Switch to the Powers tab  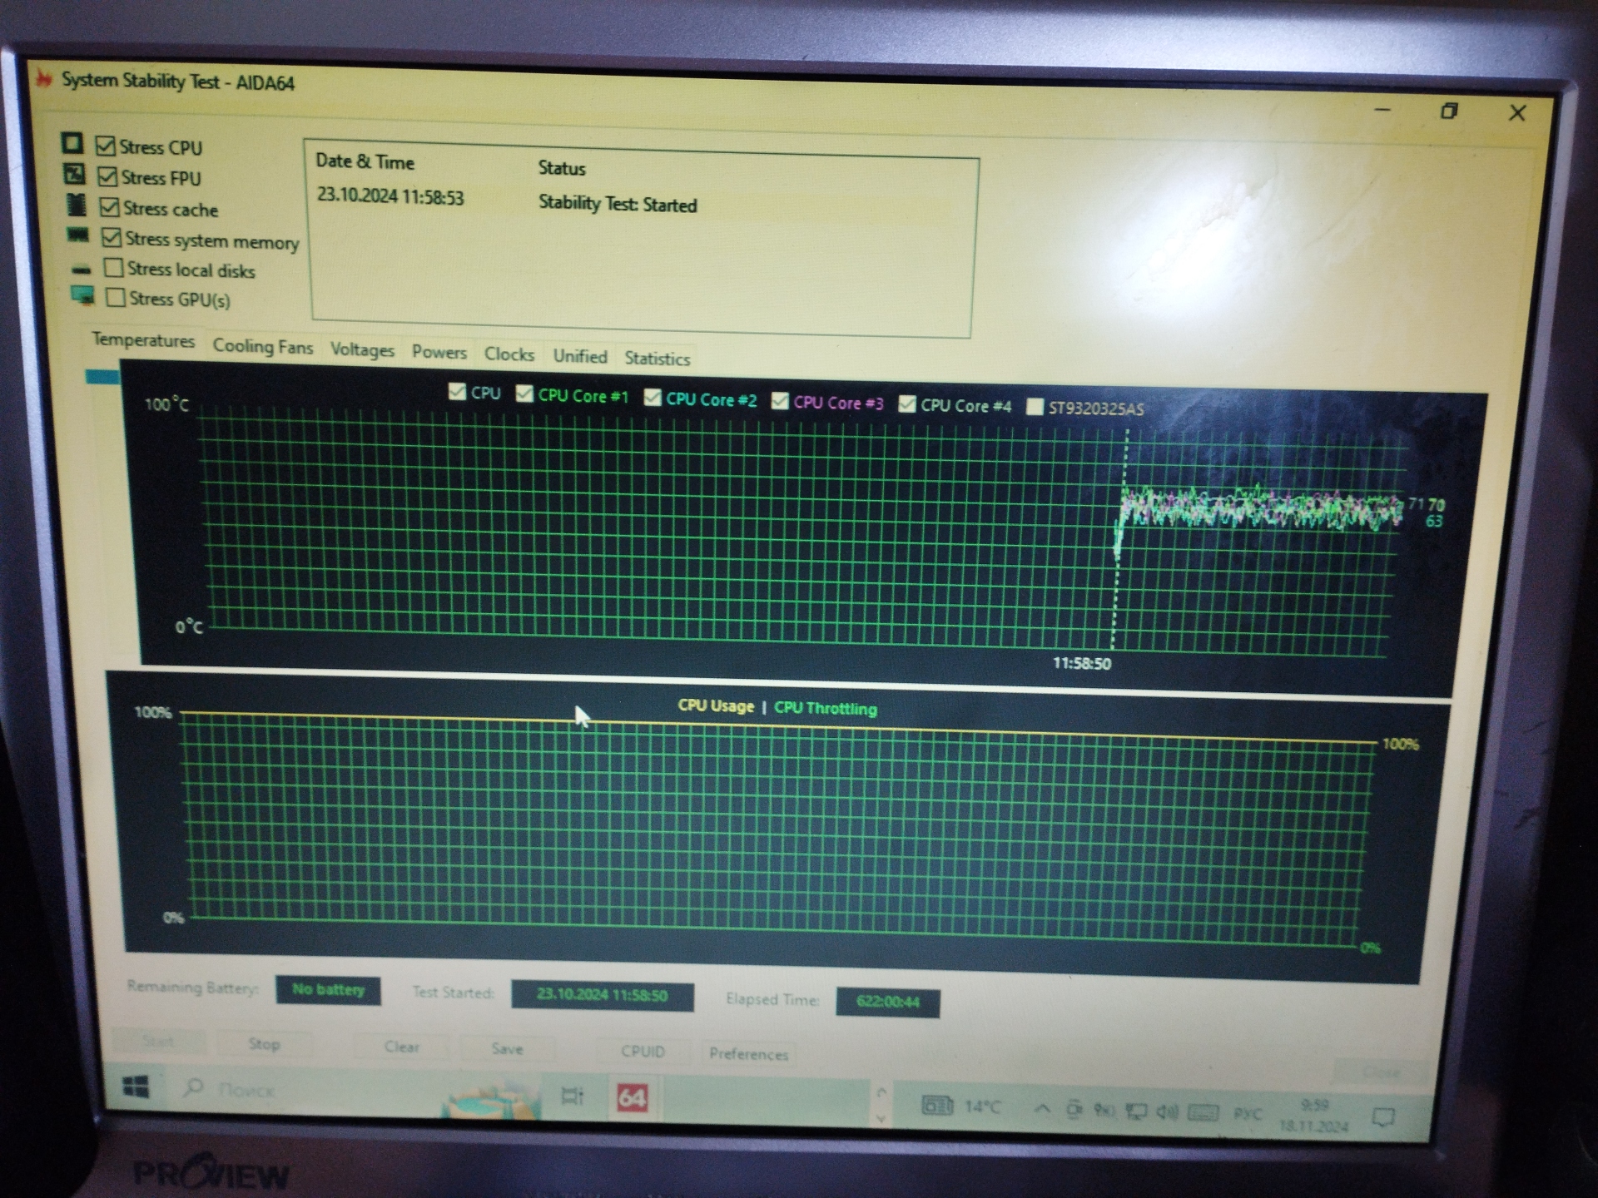(439, 353)
